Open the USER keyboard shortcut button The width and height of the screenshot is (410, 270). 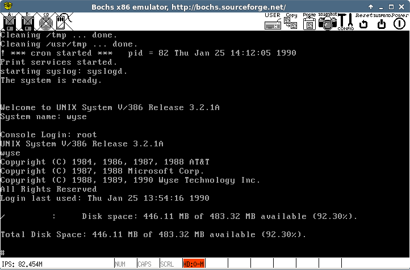point(273,21)
